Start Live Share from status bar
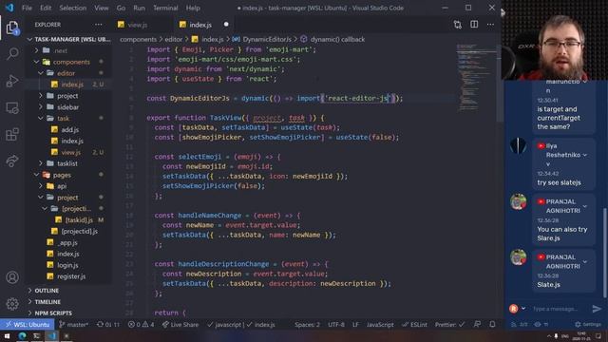 click(180, 325)
